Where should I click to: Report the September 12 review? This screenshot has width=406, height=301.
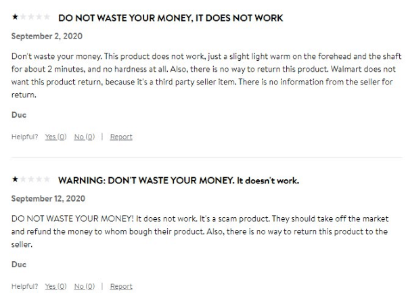(121, 286)
